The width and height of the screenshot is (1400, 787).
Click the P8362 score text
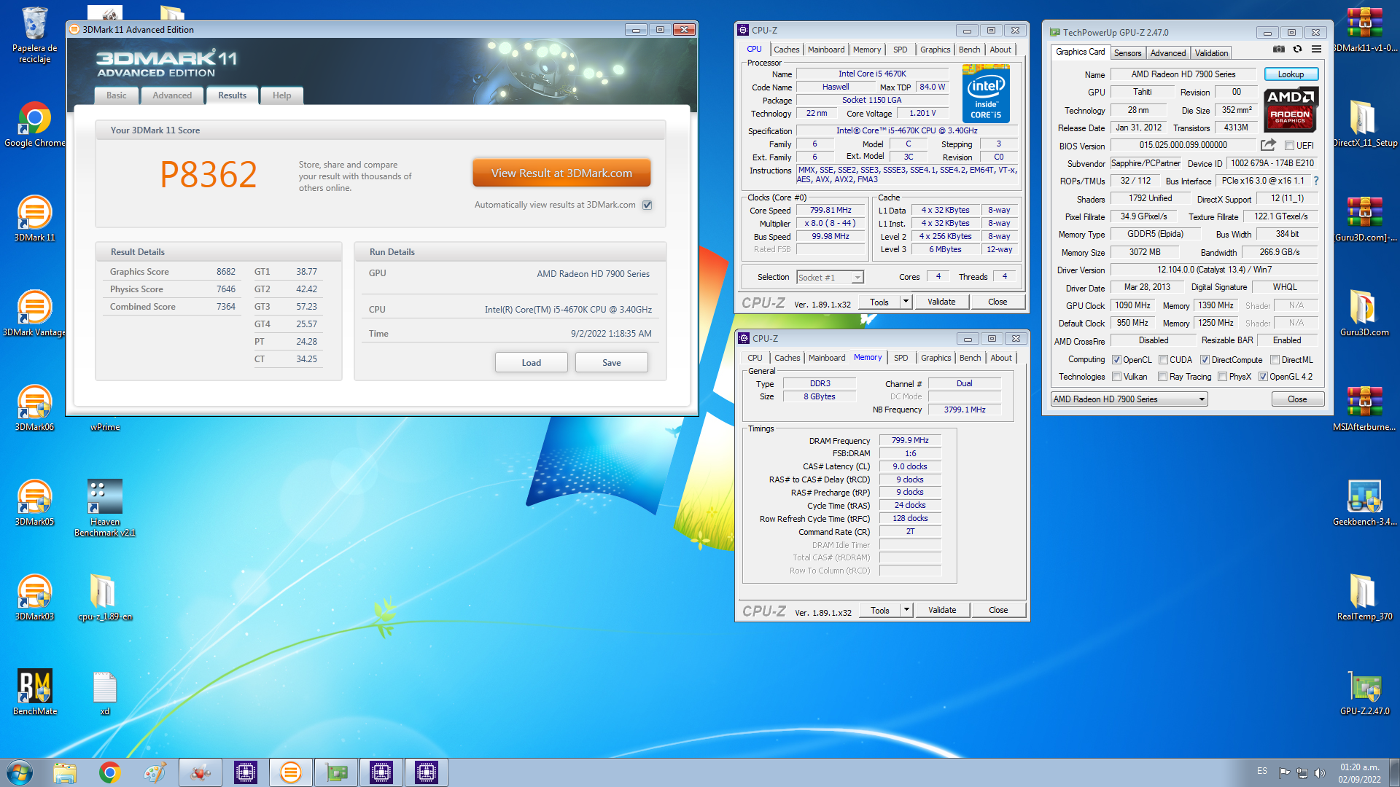(x=209, y=176)
